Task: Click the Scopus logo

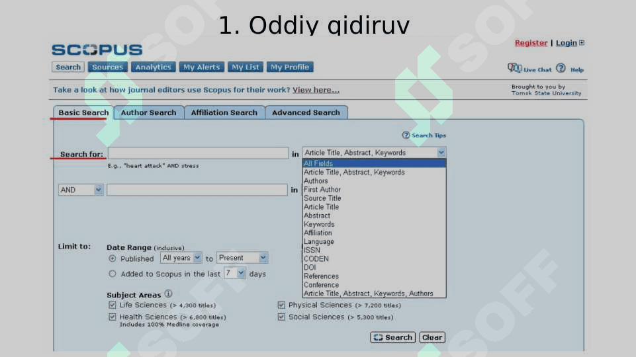Action: click(97, 50)
